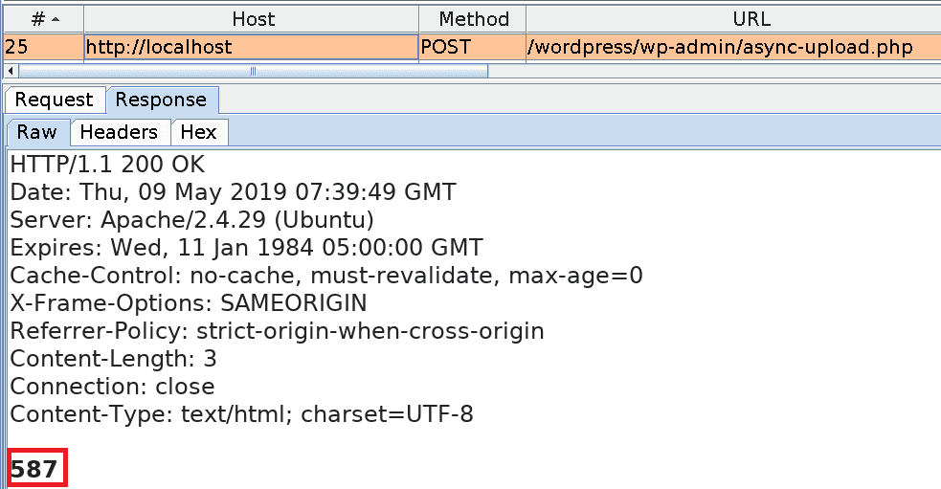
Task: Grab the horizontal scrollbar thumb
Action: [253, 71]
